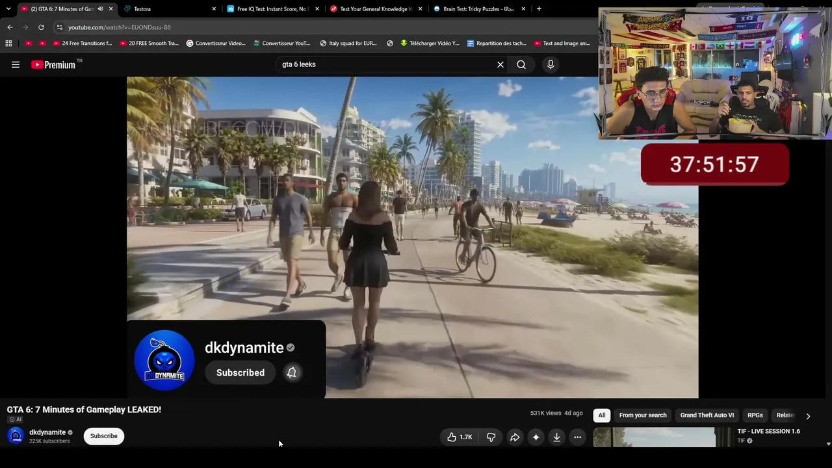
Task: Click the Subscribe button beside dkdynamite
Action: coord(104,436)
